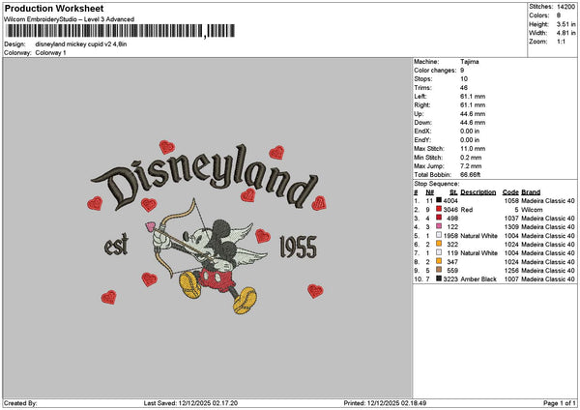Click the Production Worksheet title

tap(46, 8)
